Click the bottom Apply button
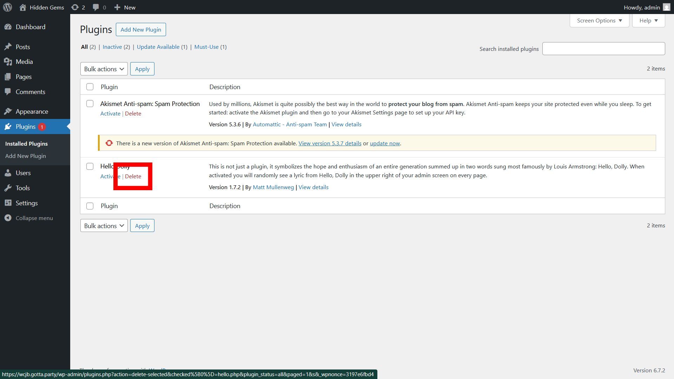Image resolution: width=674 pixels, height=379 pixels. pos(142,226)
